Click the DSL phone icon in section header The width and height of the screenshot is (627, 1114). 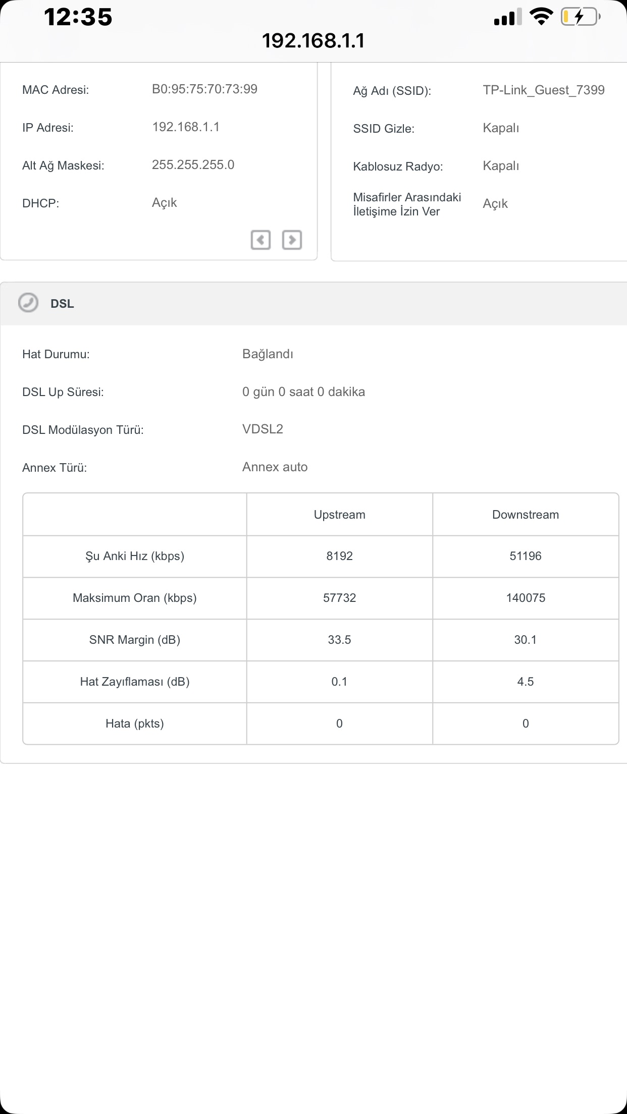[x=28, y=303]
